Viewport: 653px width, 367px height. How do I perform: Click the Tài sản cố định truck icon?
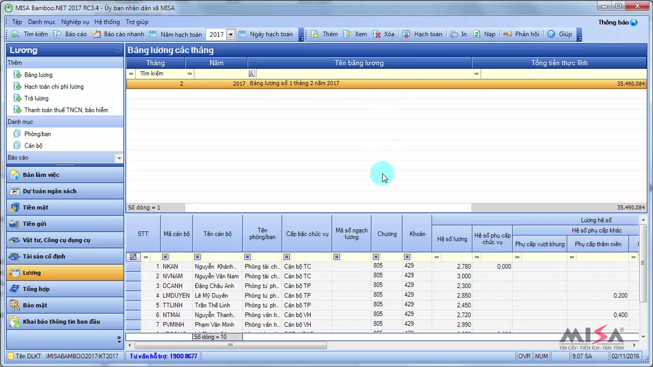(14, 256)
